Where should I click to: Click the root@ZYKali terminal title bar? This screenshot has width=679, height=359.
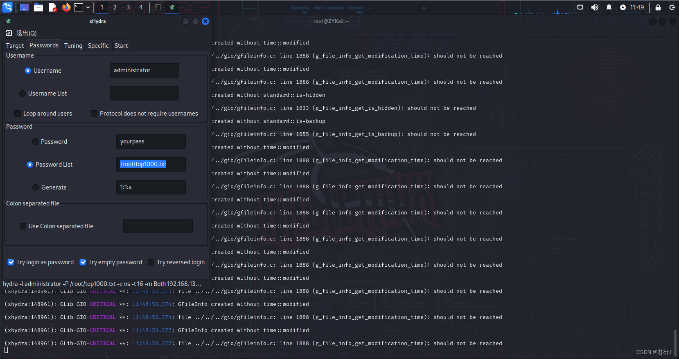[x=331, y=21]
